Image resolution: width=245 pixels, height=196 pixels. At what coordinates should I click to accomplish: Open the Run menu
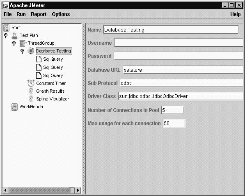[x=21, y=14]
